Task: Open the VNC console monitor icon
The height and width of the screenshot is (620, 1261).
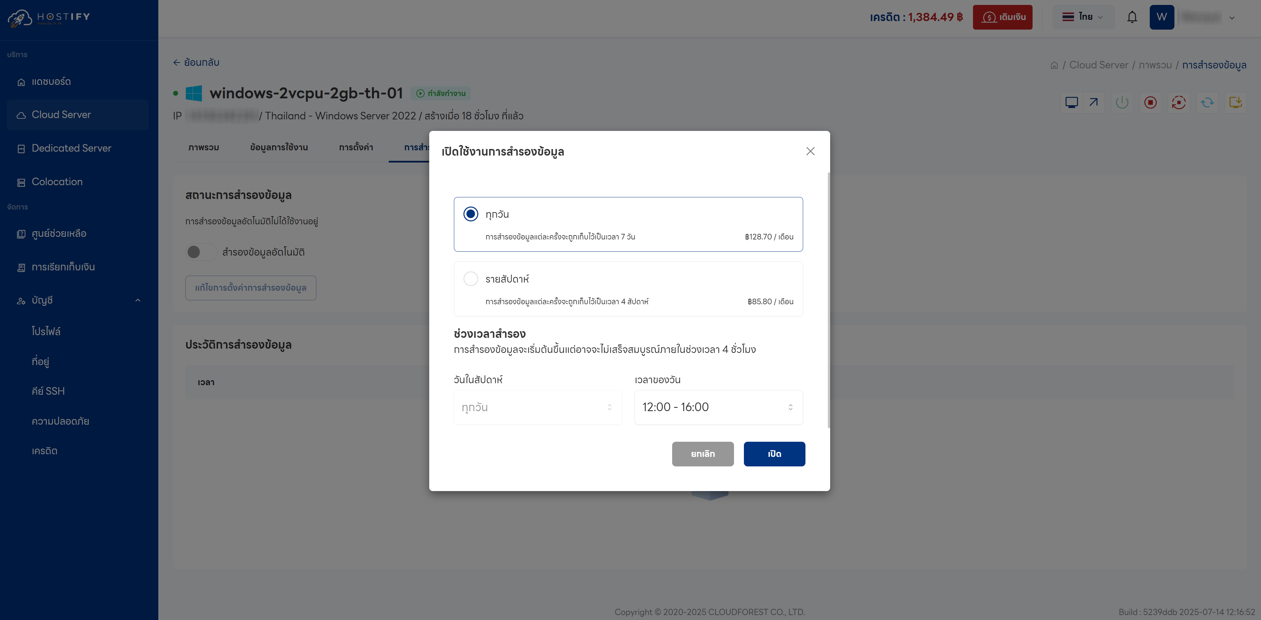Action: coord(1071,102)
